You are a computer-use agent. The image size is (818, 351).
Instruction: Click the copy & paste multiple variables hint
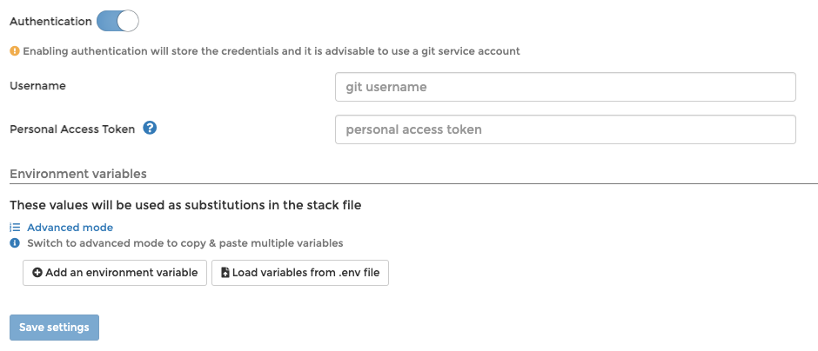(185, 243)
